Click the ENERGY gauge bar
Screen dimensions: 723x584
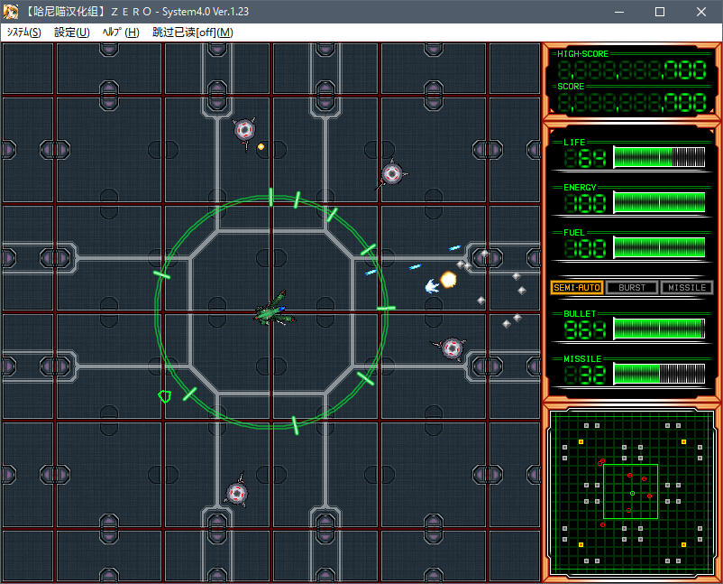(x=659, y=202)
